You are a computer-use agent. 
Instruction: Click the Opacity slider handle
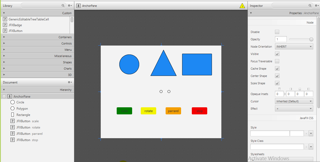[x=311, y=39]
